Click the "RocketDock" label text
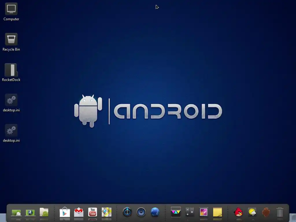This screenshot has height=222, width=296. pyautogui.click(x=11, y=80)
